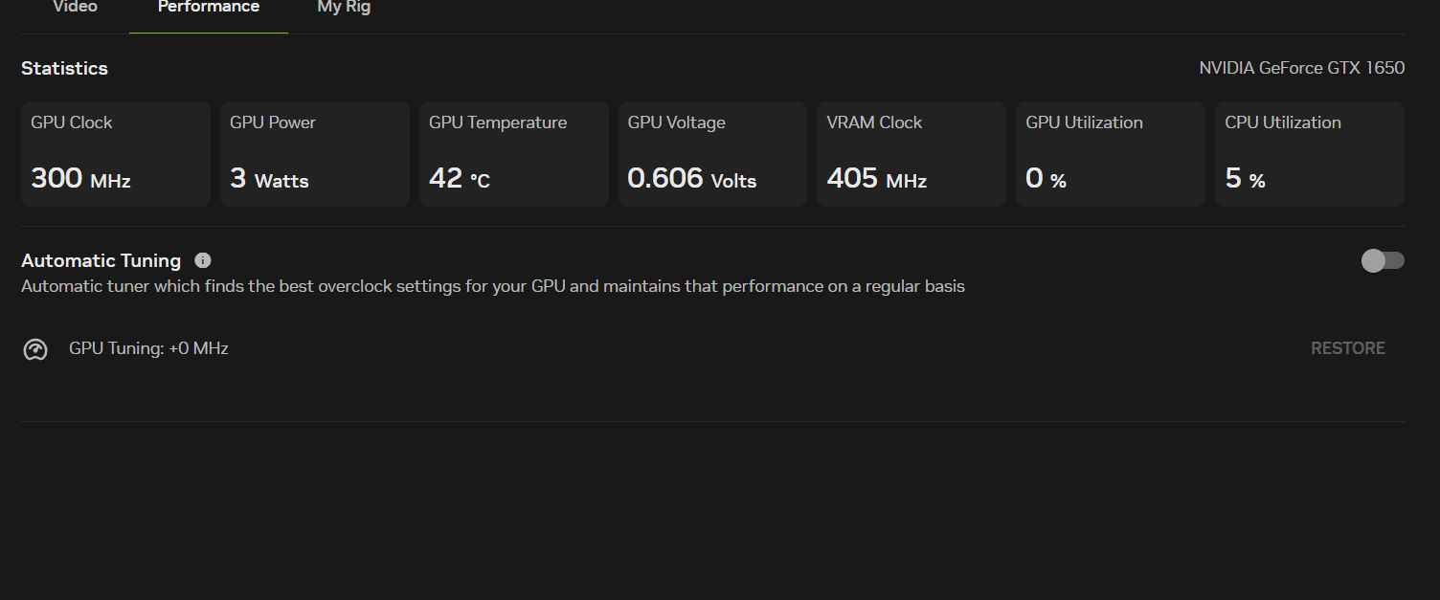Click the Automatic Tuning description text
This screenshot has height=600, width=1440.
[492, 285]
